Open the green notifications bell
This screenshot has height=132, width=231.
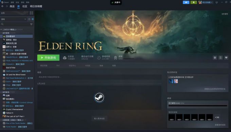pyautogui.click(x=194, y=2)
